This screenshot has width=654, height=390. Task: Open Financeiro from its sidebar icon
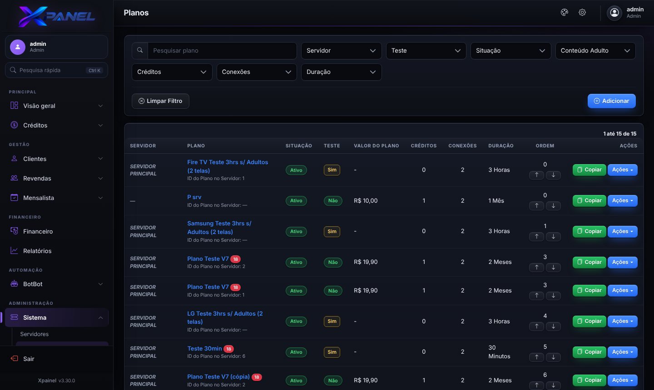coord(14,231)
